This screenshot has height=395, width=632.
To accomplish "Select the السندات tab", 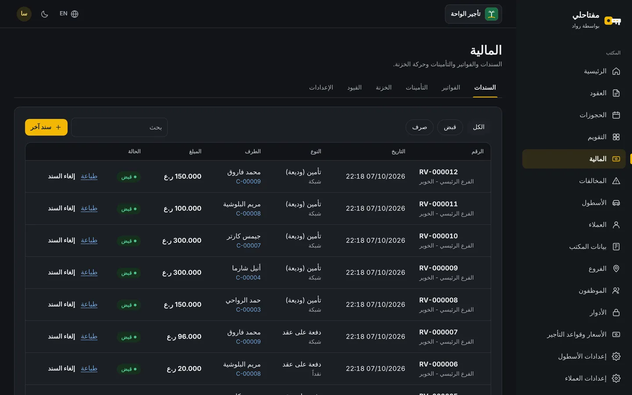I will point(485,88).
